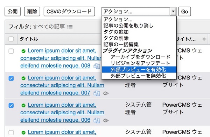
Task: Click the CSVのダウンロード button
Action: [x=69, y=12]
